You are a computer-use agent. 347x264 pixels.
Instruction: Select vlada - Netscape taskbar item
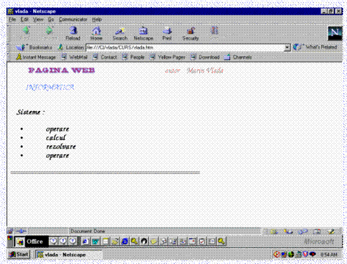pos(68,255)
